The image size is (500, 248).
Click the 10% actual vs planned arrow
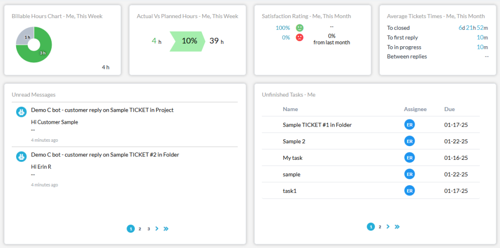click(188, 41)
